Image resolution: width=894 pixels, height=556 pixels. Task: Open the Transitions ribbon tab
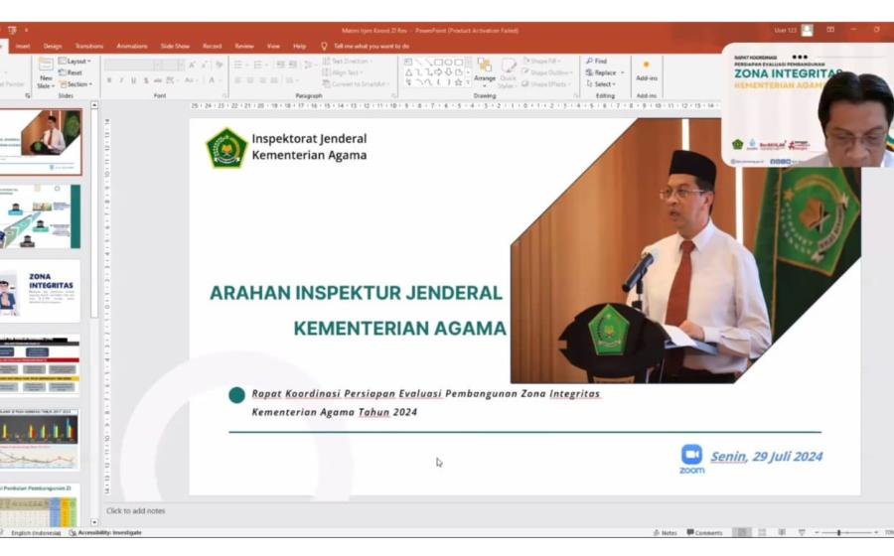(89, 46)
